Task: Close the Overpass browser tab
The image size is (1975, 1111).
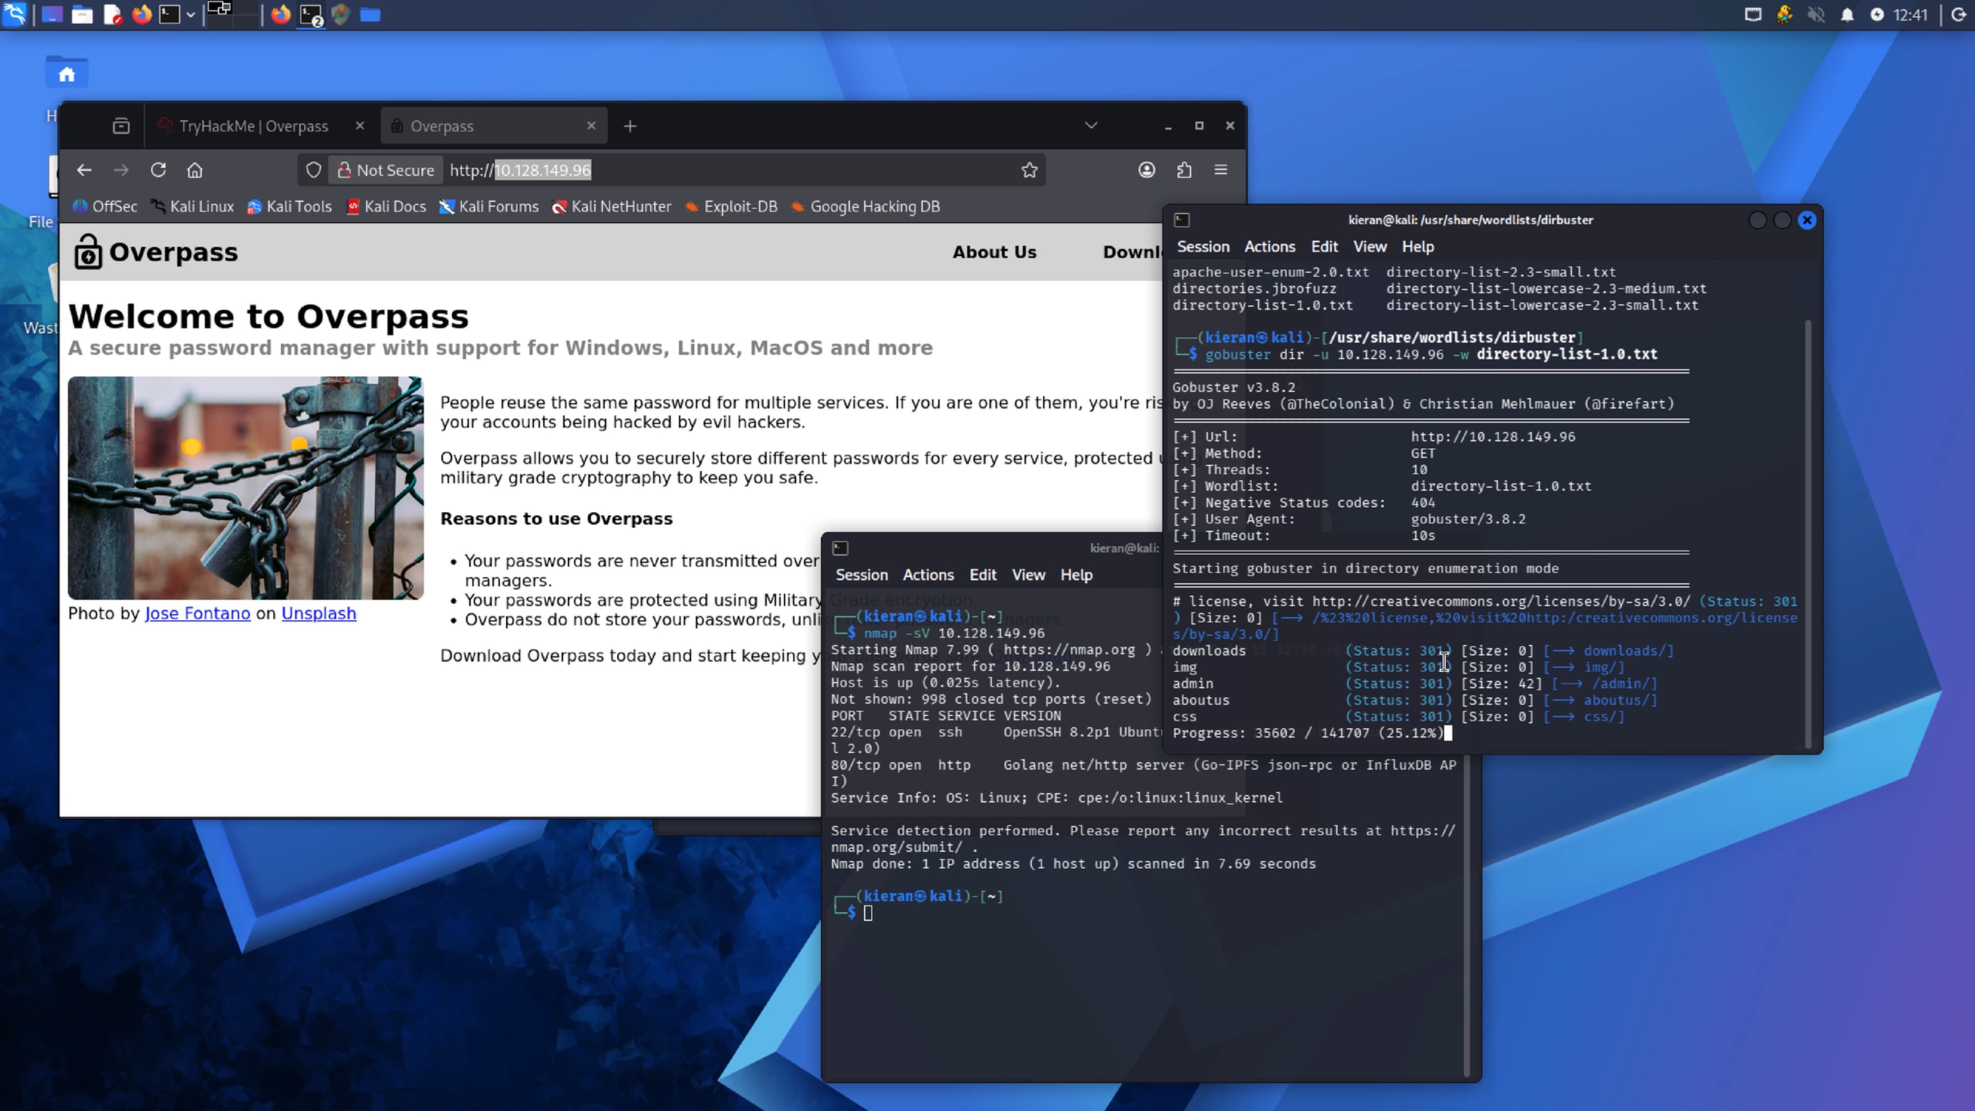Action: pyautogui.click(x=591, y=126)
